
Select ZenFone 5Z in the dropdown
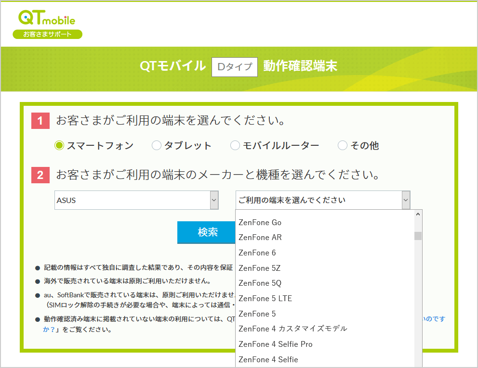pos(325,268)
